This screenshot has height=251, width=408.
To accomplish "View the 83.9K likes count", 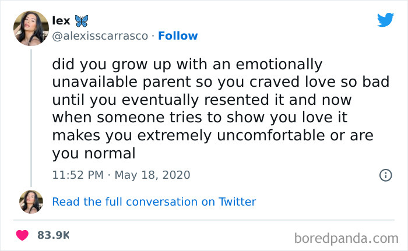I will [53, 236].
